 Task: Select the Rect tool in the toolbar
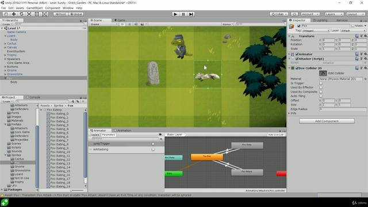tap(37, 14)
